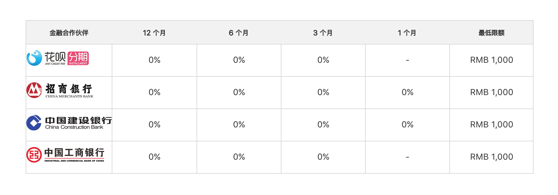Click the red China Merchants Bank emblem
558x195 pixels.
[x=34, y=90]
